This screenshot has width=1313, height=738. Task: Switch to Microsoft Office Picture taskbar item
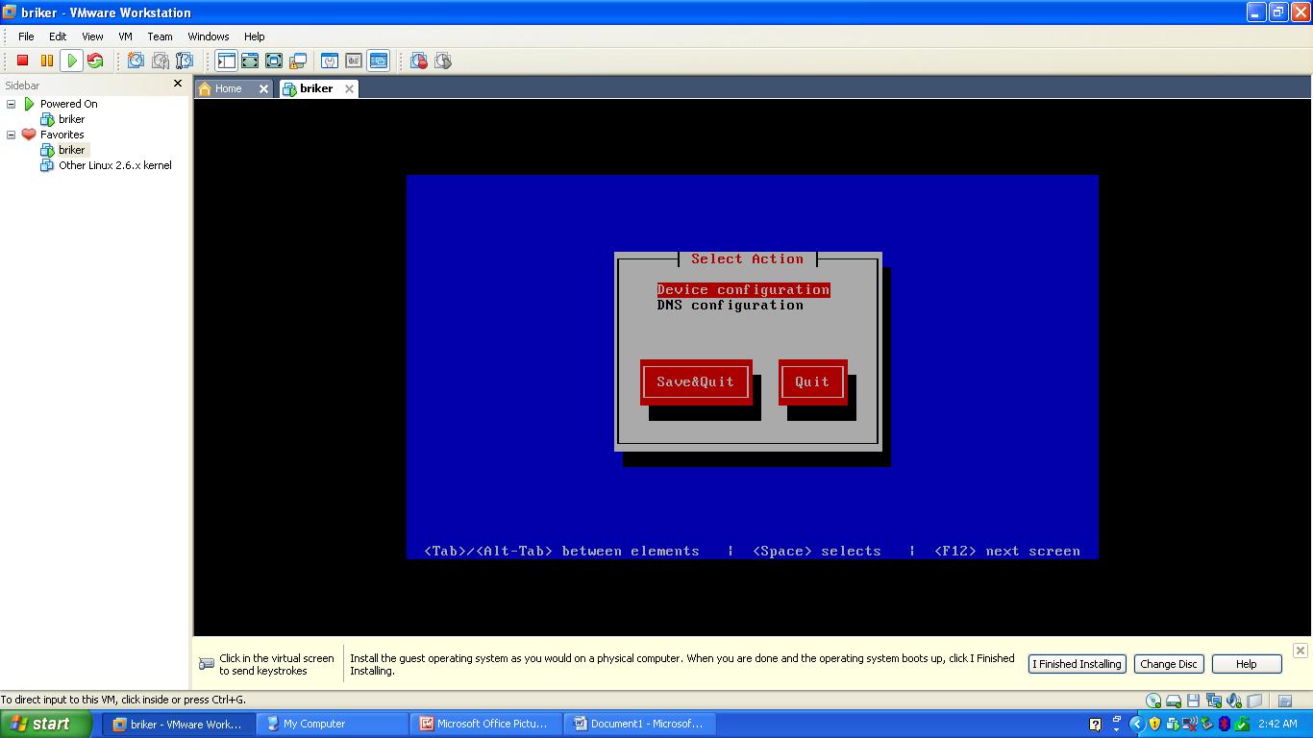(x=486, y=724)
